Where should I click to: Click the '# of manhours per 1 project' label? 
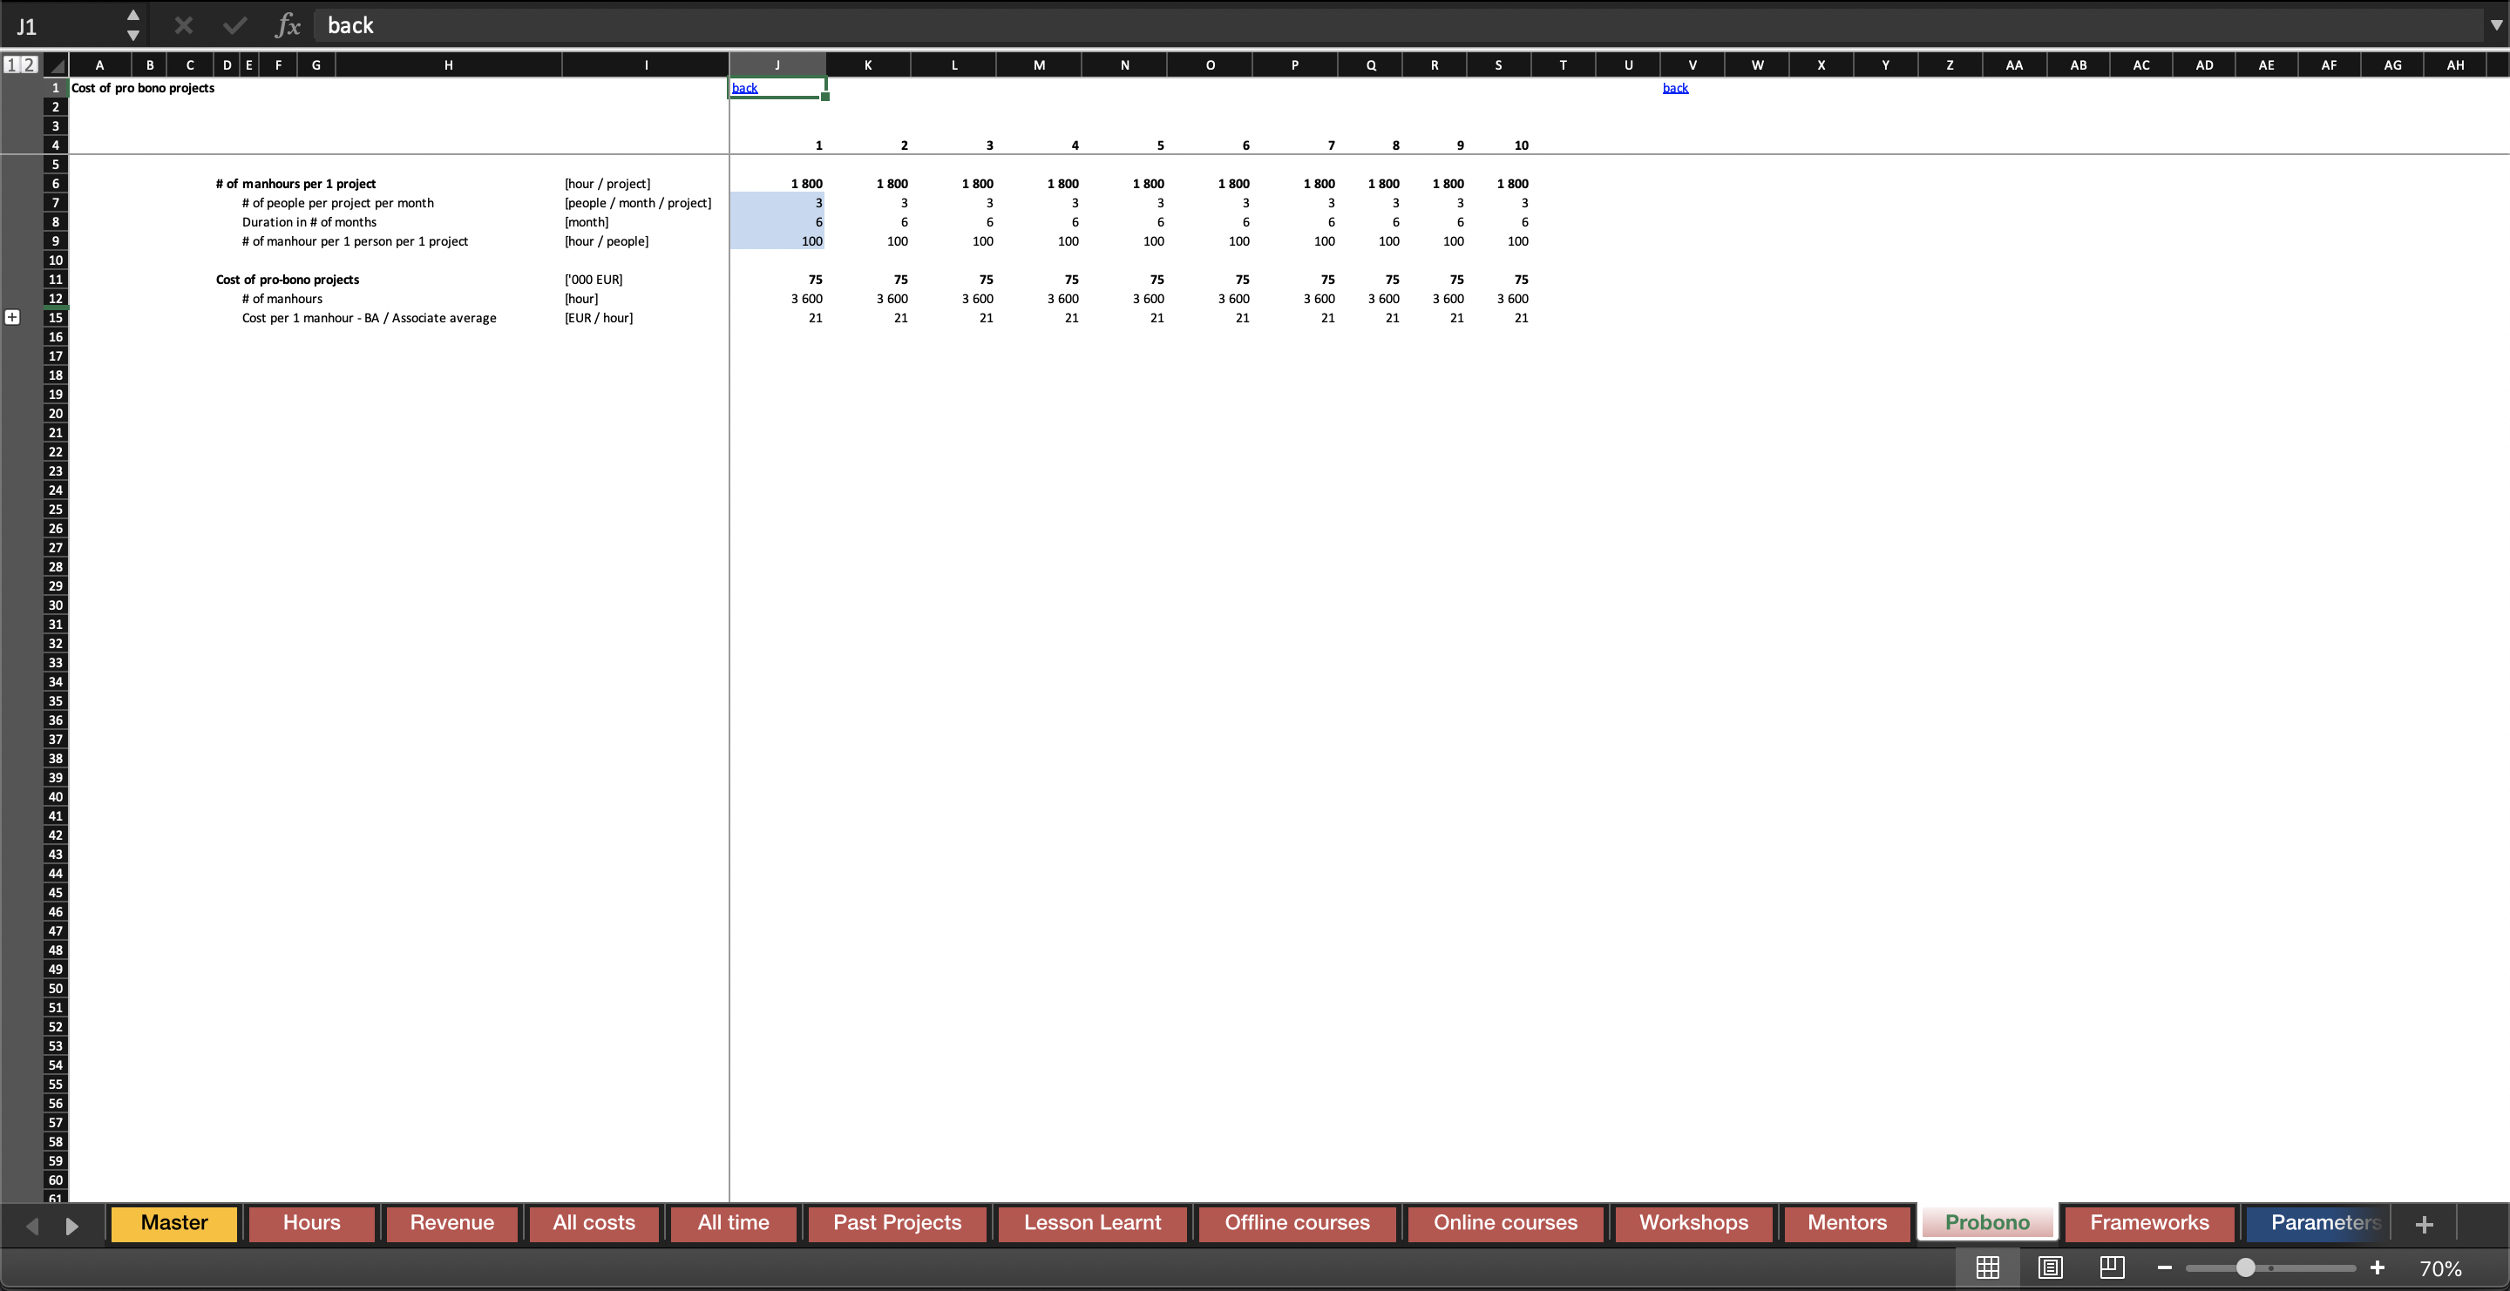pos(295,184)
